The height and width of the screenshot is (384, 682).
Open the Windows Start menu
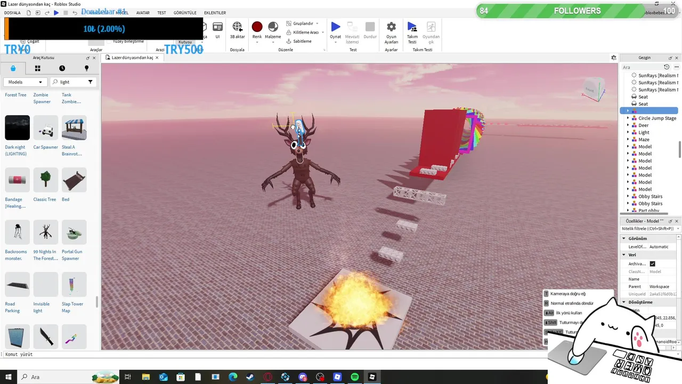coord(8,377)
